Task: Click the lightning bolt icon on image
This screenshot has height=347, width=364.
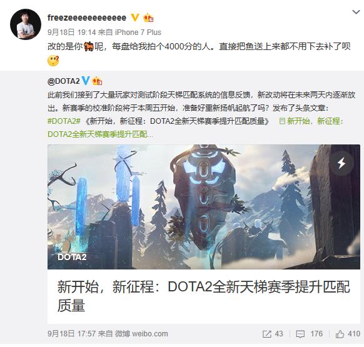Action: [341, 163]
